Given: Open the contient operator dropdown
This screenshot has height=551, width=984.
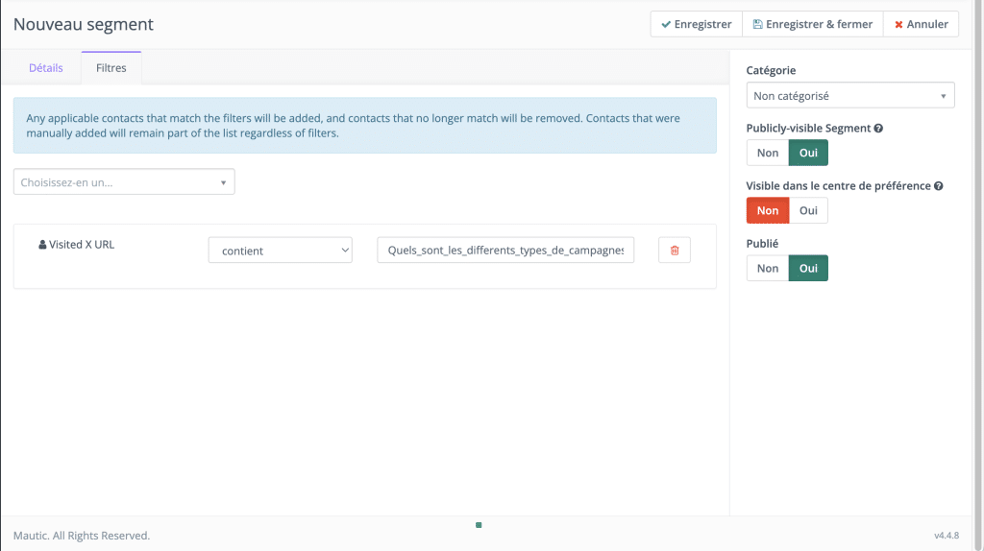Looking at the screenshot, I should [x=281, y=251].
